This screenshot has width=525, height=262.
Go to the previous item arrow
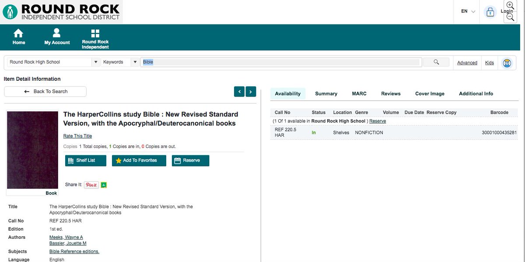[x=239, y=91]
